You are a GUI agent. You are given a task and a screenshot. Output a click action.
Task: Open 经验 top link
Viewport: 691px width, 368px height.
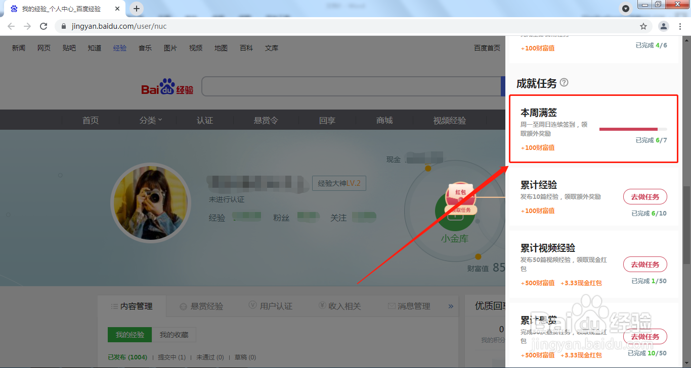click(x=120, y=48)
